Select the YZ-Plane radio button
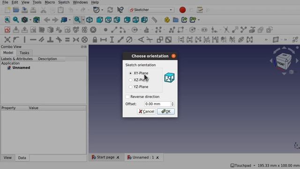Screen dimensions: 300x169 130,87
